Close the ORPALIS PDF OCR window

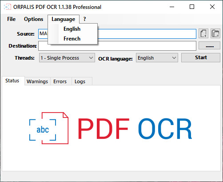click(x=212, y=7)
